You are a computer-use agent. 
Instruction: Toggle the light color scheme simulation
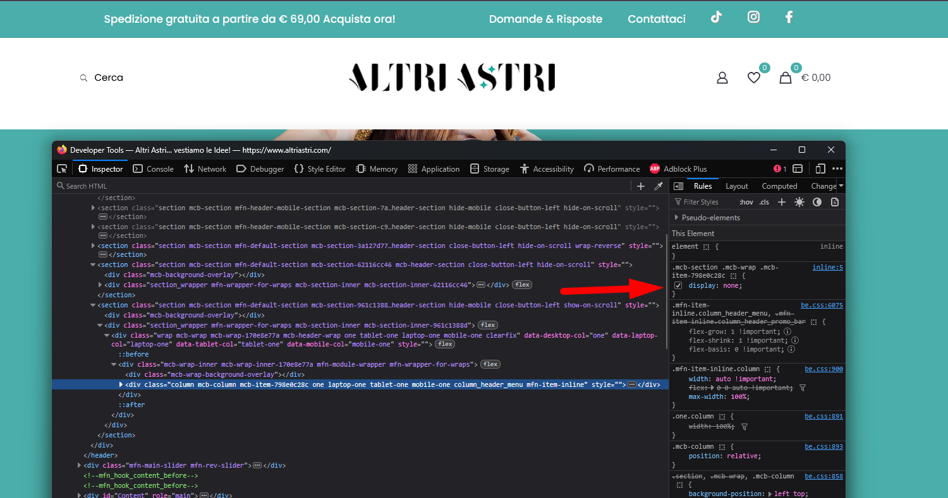pos(799,202)
